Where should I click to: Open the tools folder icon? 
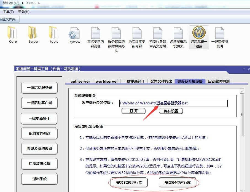point(54,33)
